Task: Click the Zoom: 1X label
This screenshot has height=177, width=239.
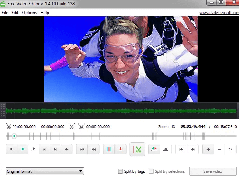Action: click(167, 127)
